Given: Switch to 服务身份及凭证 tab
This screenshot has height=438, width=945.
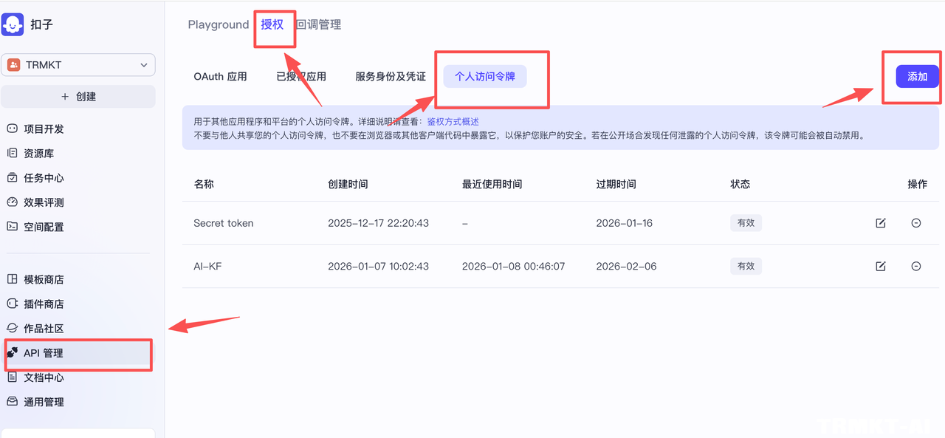Looking at the screenshot, I should coord(390,76).
